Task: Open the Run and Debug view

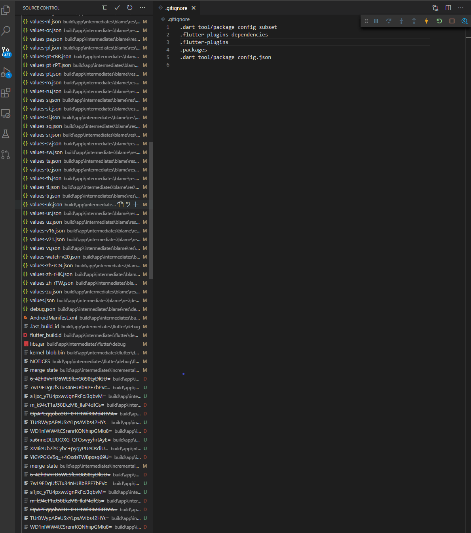Action: 6,72
